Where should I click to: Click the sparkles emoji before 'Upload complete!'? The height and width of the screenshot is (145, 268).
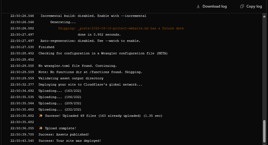(x=41, y=128)
